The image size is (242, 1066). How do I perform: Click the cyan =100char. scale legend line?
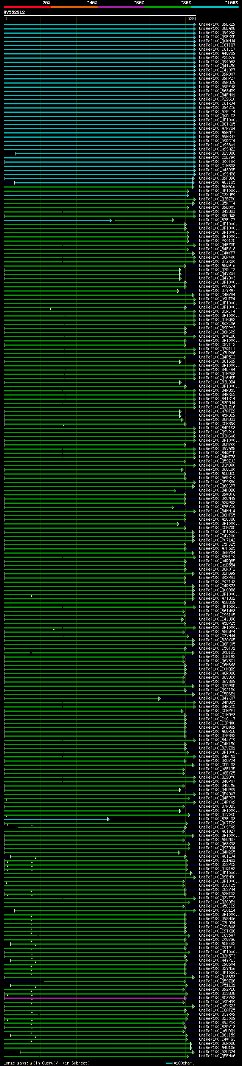(x=169, y=1063)
